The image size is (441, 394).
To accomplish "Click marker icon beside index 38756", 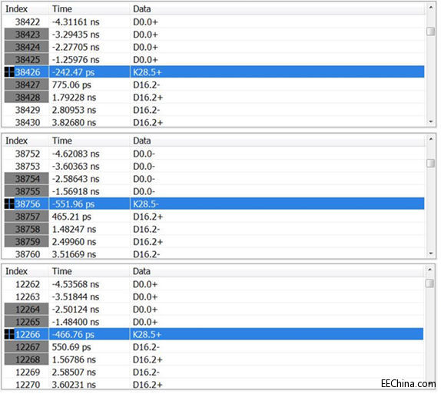I will point(9,204).
